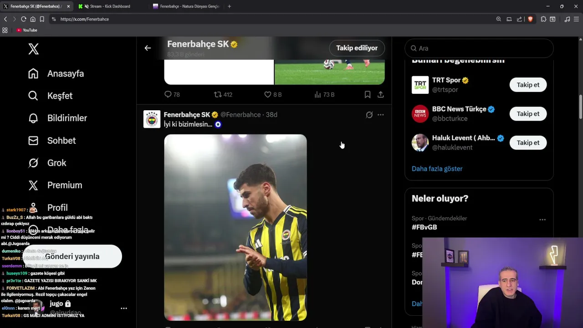Click the TRT Spor avatar
Screen dimensions: 583x328
[x=420, y=85]
